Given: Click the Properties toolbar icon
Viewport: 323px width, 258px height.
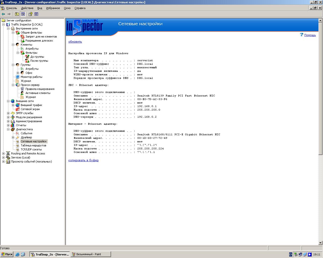Looking at the screenshot, I should [30, 14].
